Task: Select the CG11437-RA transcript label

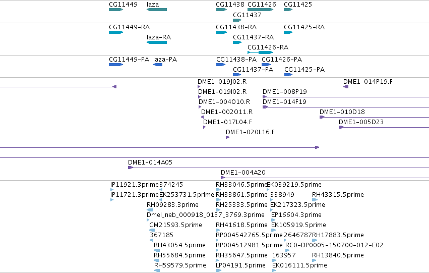Action: click(254, 37)
